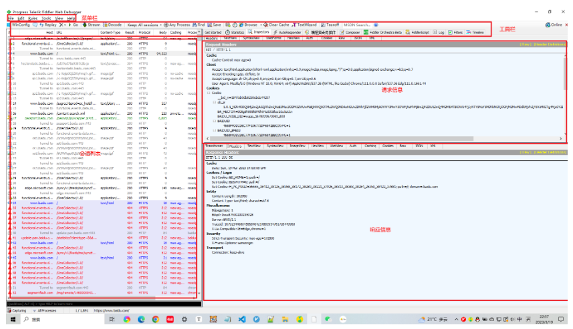573x329 pixels.
Task: Click the Browse toolbar button
Action: (x=249, y=25)
